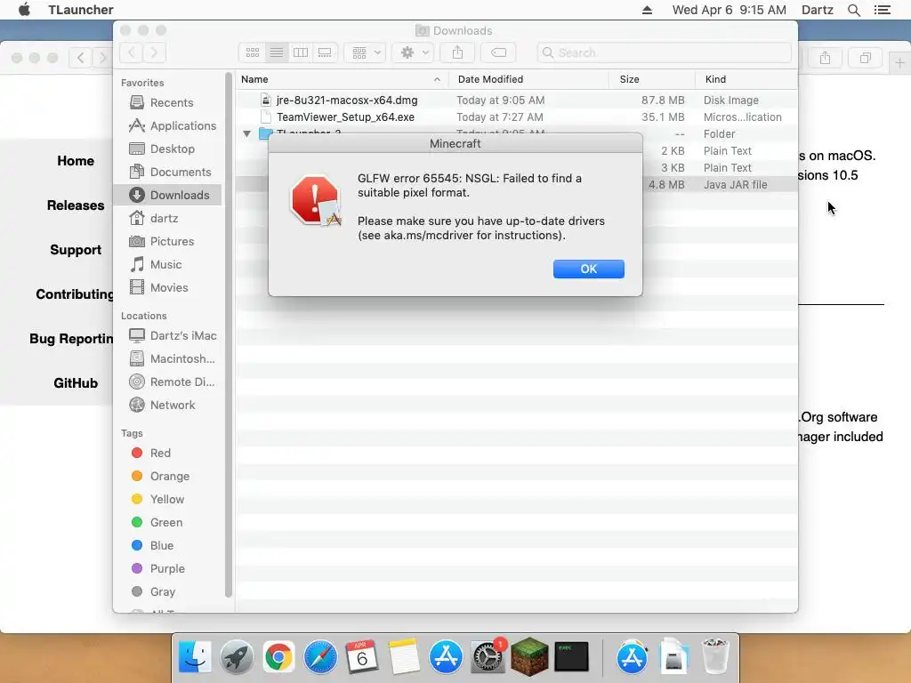Screen dimensions: 911x683
Task: Sort by Name column header
Action: (x=342, y=79)
